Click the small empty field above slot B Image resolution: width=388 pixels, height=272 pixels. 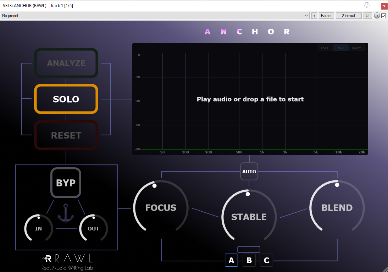point(249,249)
